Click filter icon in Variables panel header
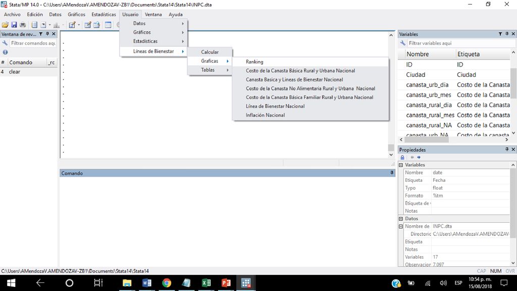 pos(500,34)
